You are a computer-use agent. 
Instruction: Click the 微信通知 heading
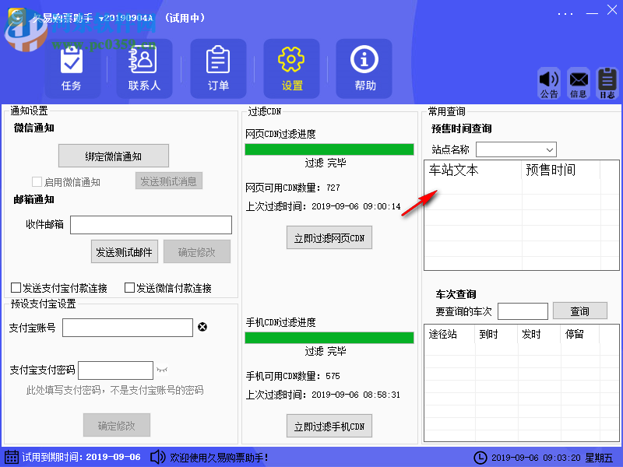click(x=34, y=128)
